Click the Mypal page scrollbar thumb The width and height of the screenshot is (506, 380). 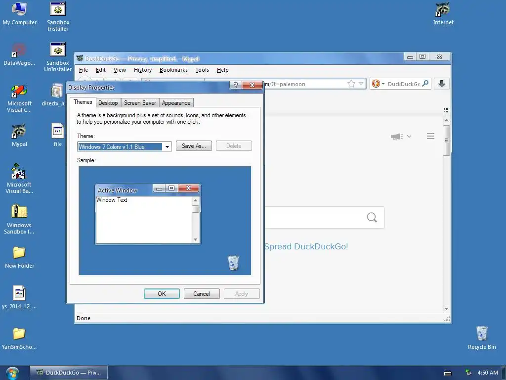[446, 141]
